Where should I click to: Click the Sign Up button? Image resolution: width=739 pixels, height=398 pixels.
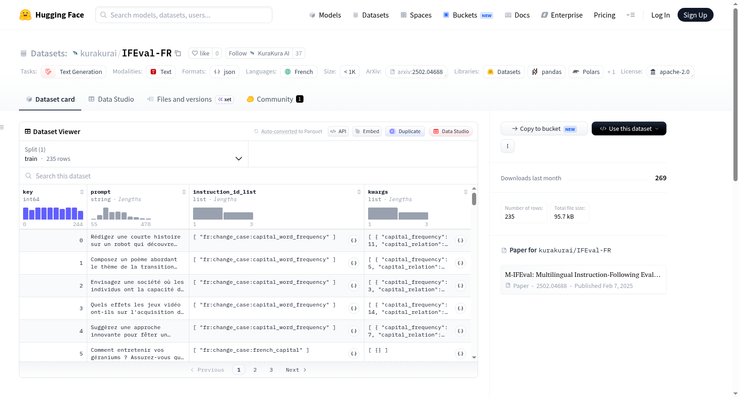[695, 15]
